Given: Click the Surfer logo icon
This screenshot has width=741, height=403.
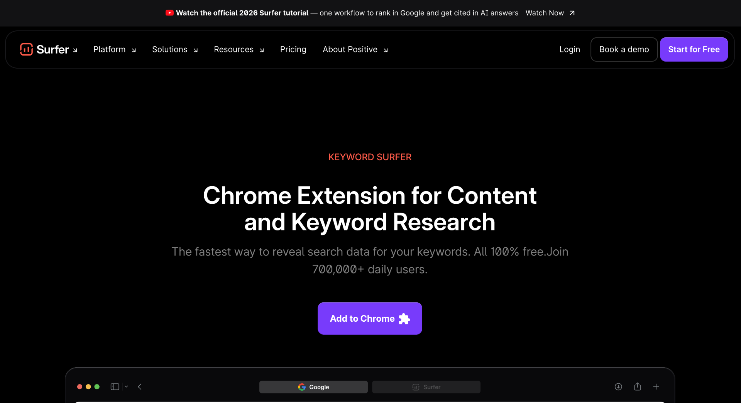Looking at the screenshot, I should (x=26, y=49).
